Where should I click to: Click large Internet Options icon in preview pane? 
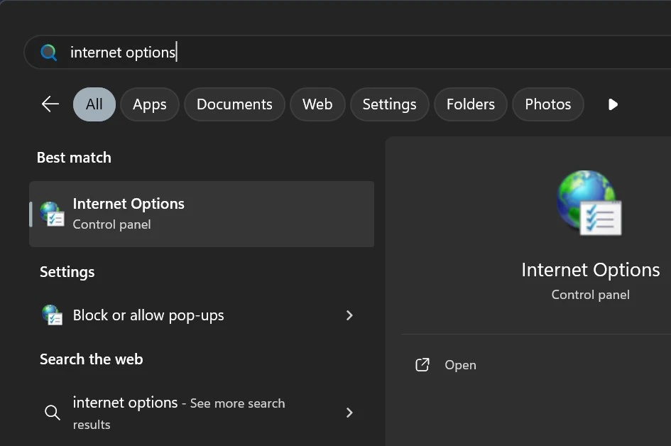point(589,202)
